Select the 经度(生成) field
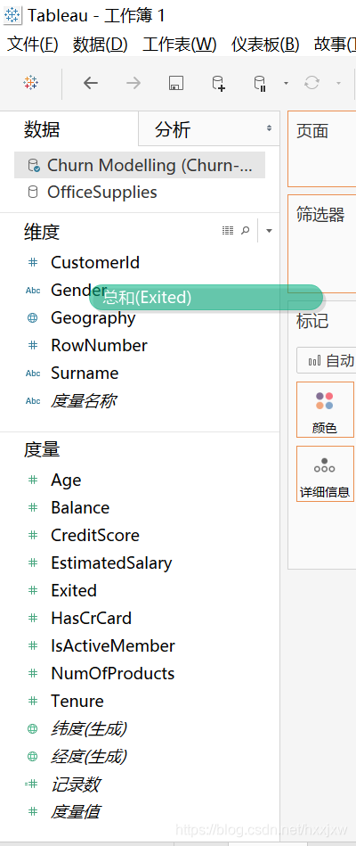 coord(89,757)
